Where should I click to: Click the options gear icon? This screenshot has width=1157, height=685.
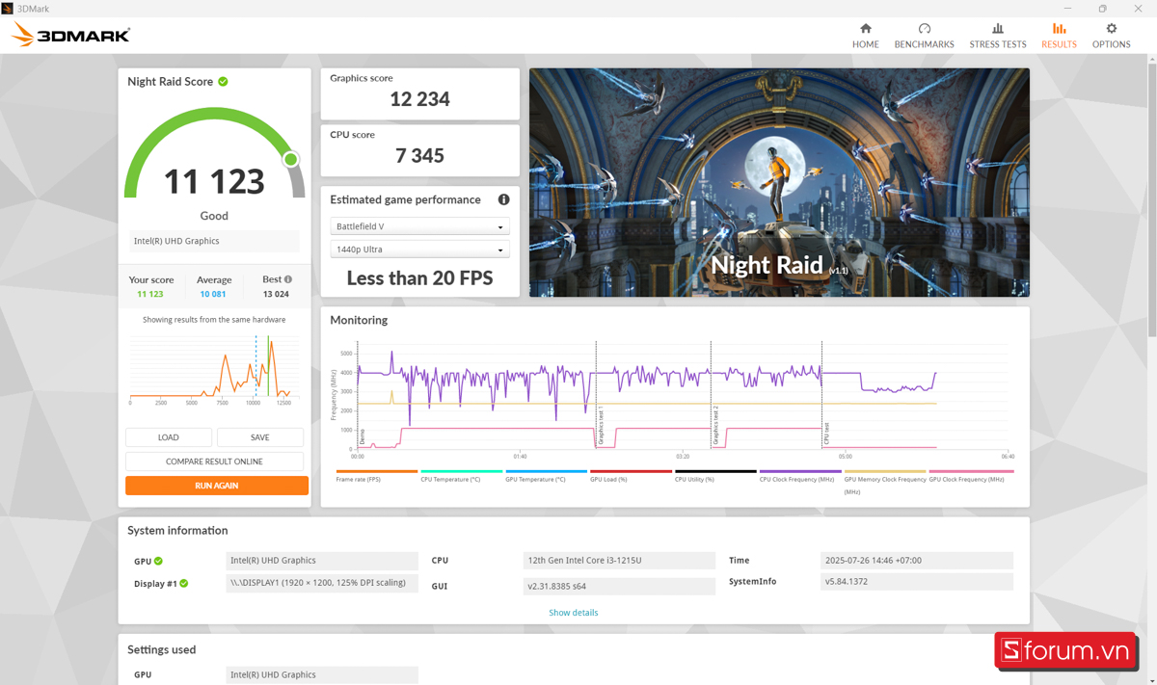click(1112, 29)
